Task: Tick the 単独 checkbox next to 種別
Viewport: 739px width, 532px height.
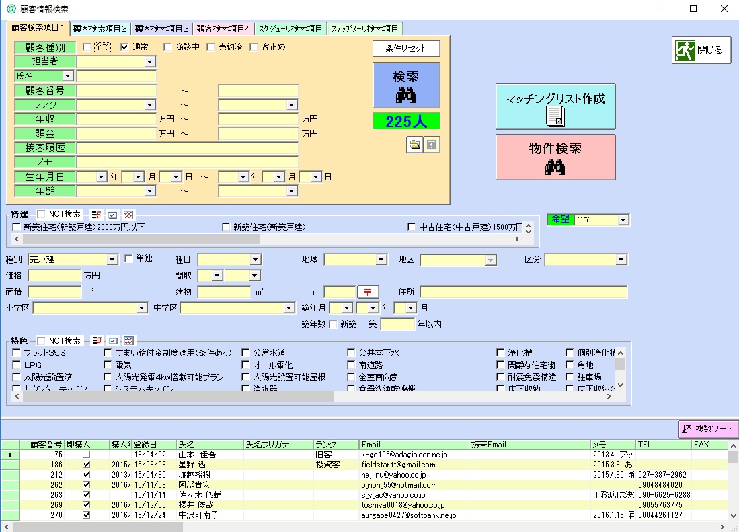Action: (x=130, y=259)
